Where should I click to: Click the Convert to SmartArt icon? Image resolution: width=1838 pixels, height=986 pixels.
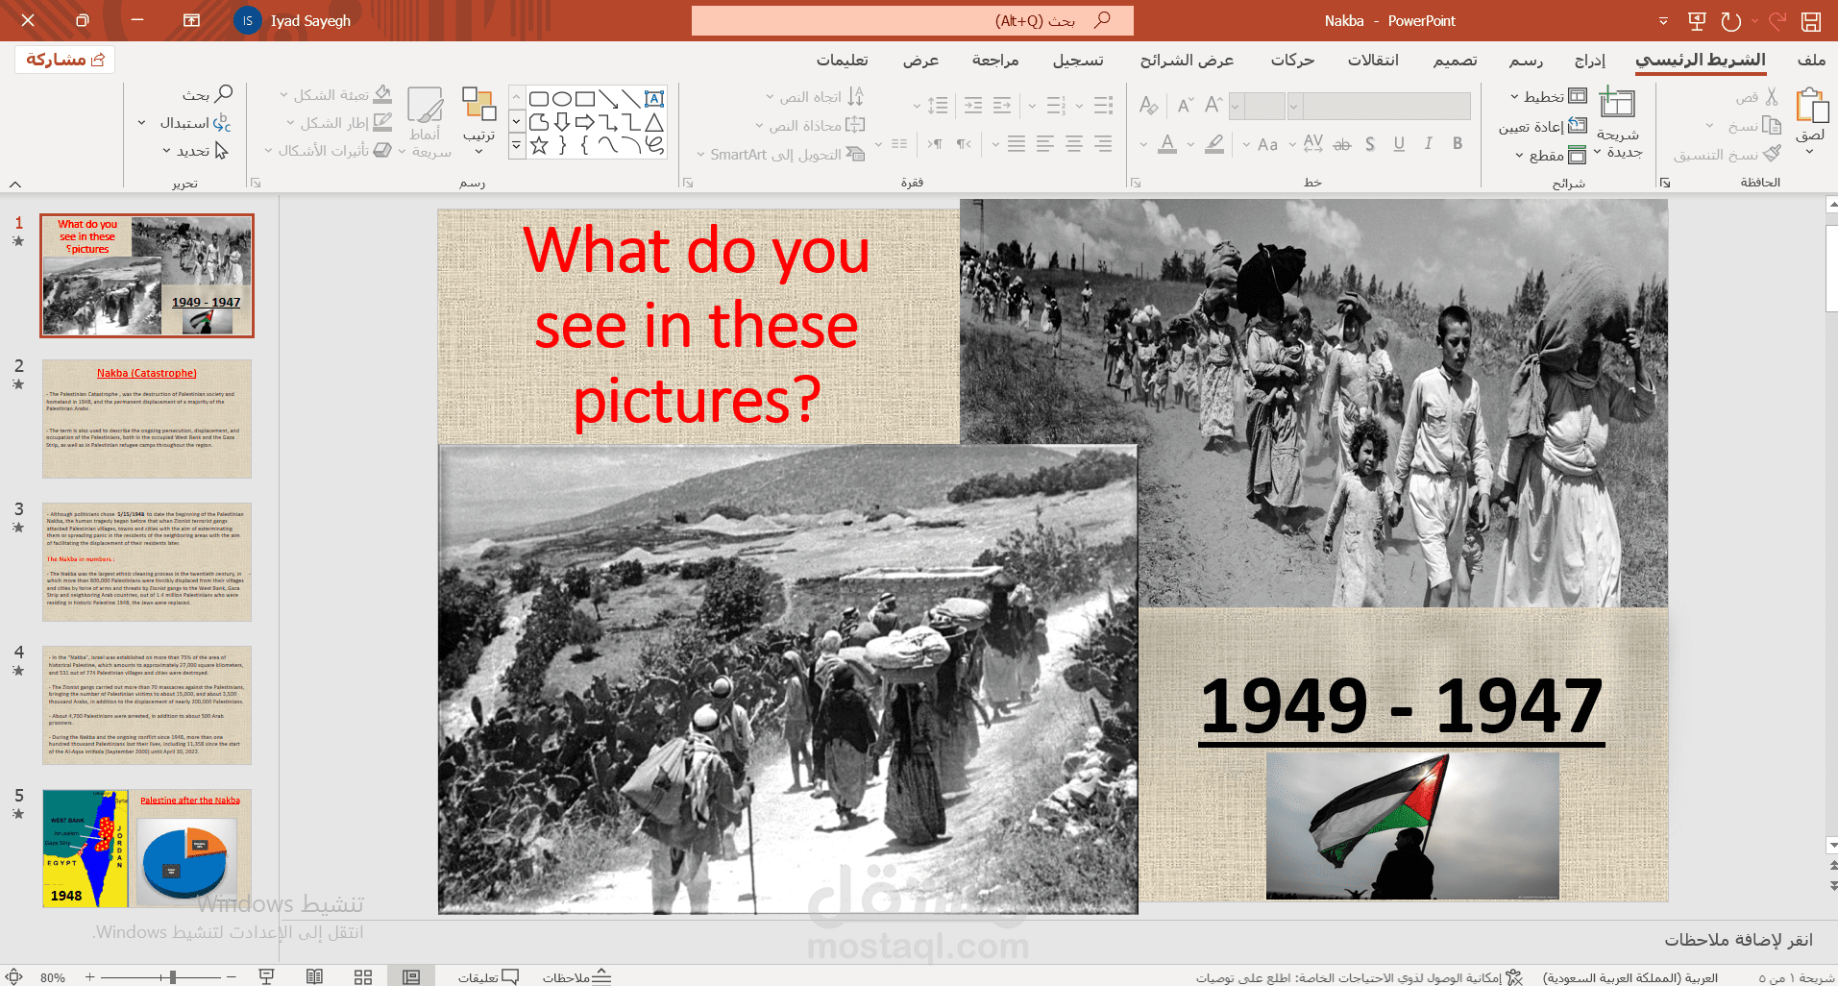(855, 154)
